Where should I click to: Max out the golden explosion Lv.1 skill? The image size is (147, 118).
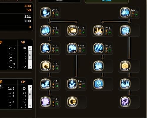[x=110, y=32]
